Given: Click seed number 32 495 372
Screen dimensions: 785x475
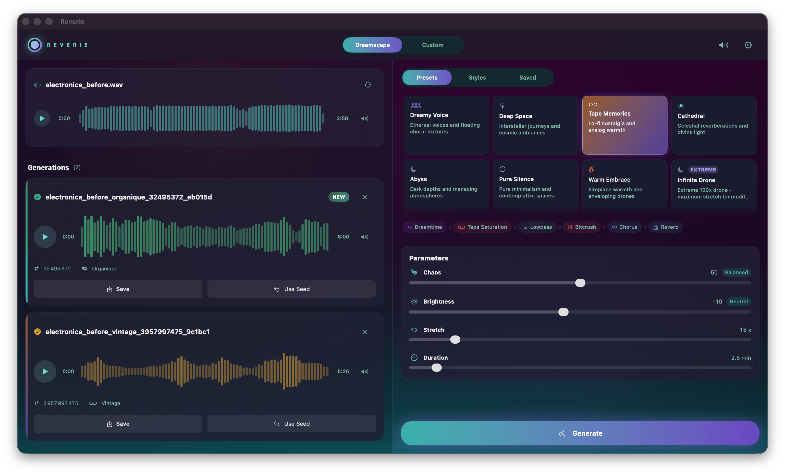Looking at the screenshot, I should (57, 268).
